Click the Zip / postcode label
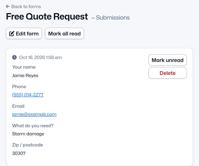This screenshot has width=199, height=166. point(28,145)
